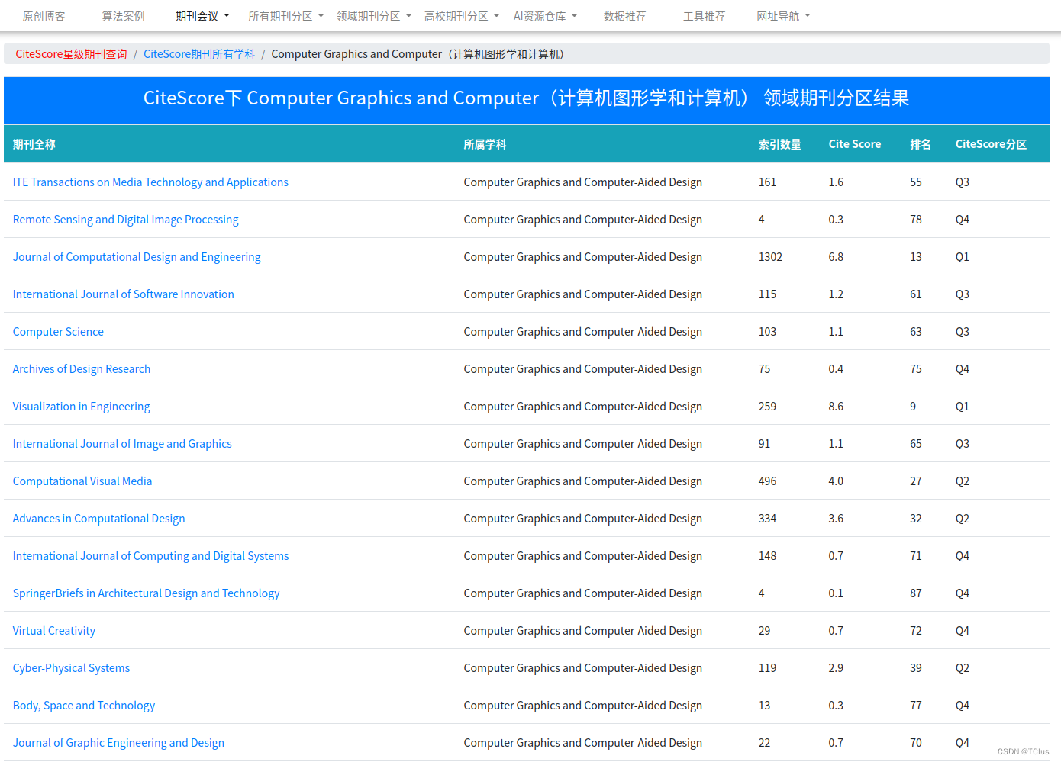Expand the 领域期刊分区 dropdown
The image size is (1061, 762).
click(x=374, y=16)
